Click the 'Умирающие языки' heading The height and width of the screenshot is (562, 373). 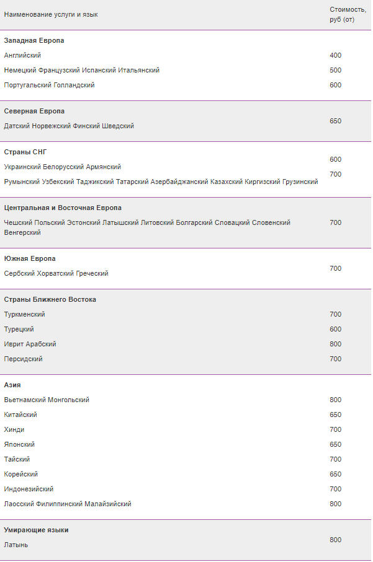(x=36, y=530)
